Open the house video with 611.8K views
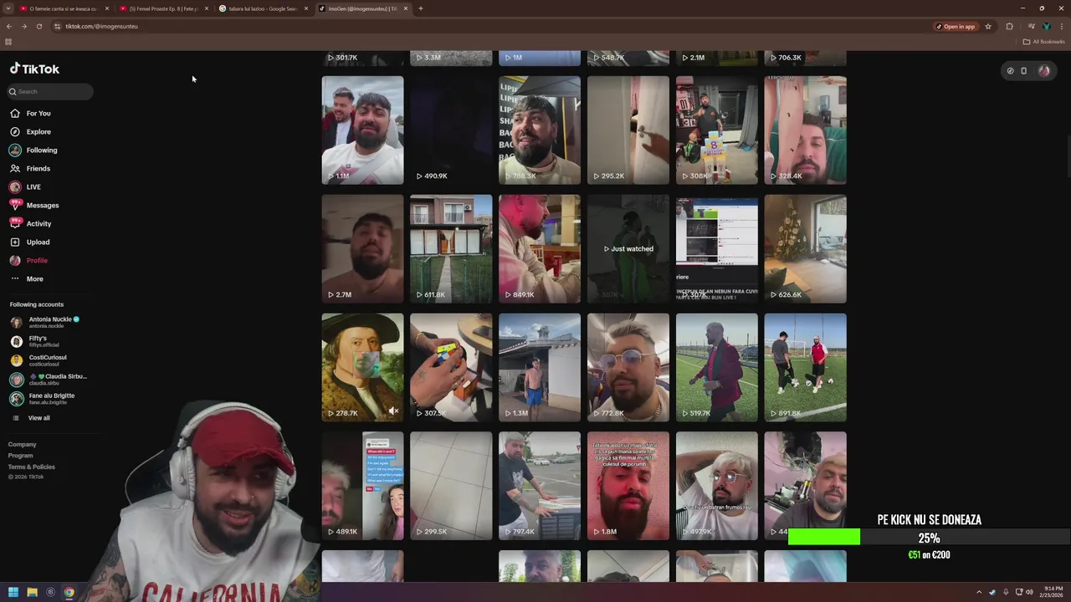 [451, 249]
